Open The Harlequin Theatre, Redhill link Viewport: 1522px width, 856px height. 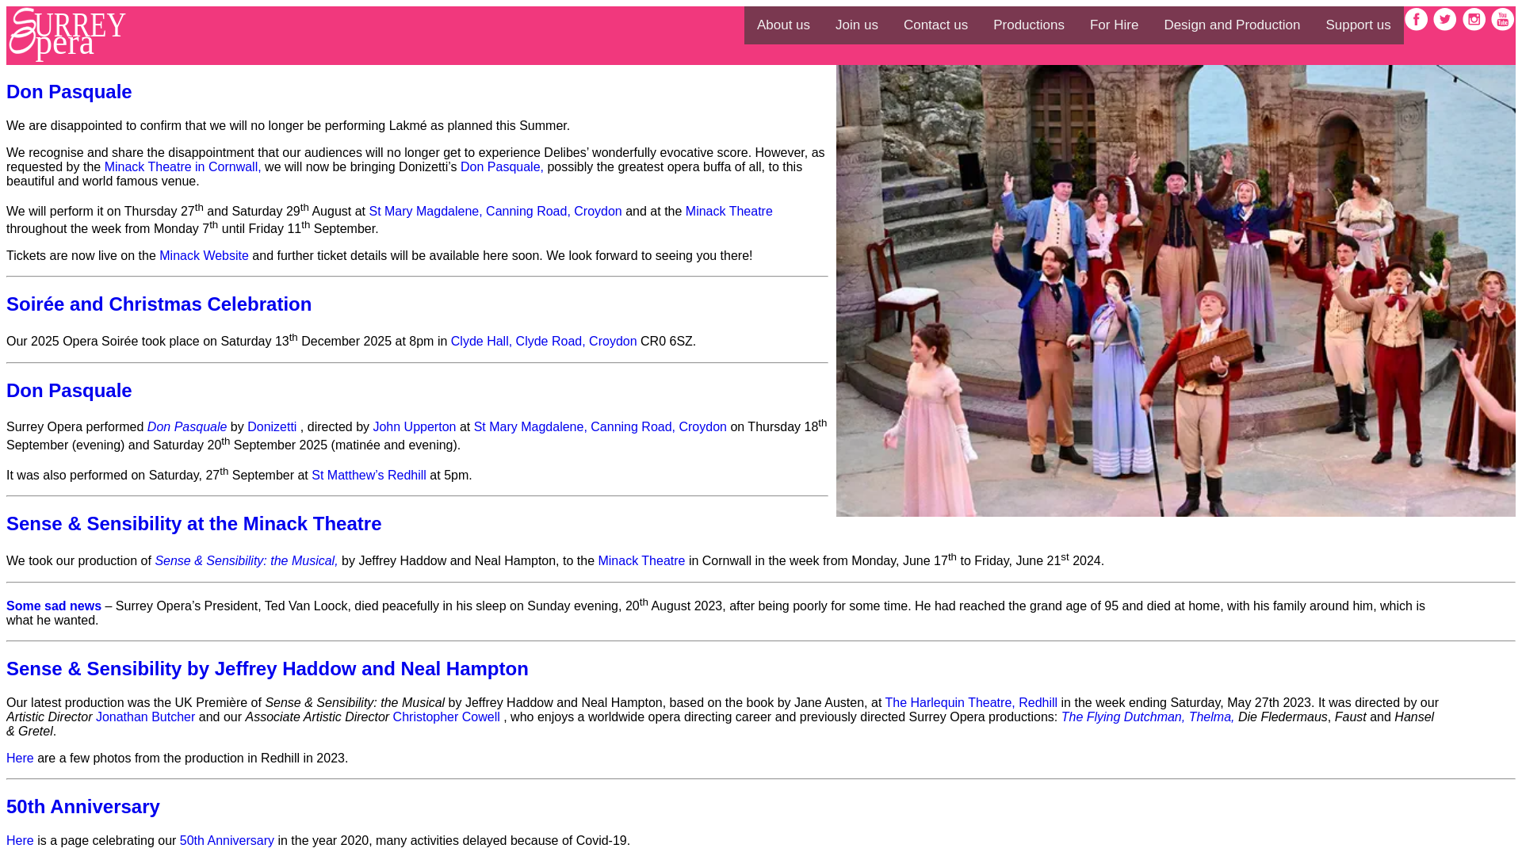point(971,703)
